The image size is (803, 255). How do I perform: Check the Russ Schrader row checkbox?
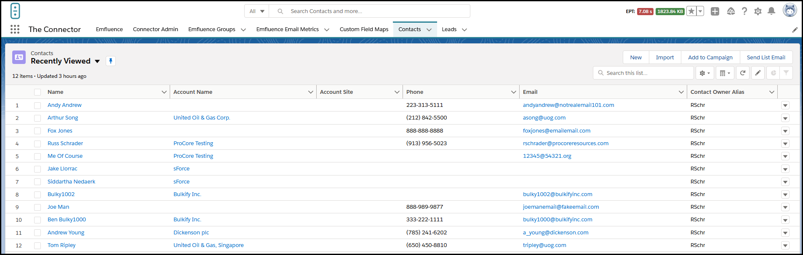tap(37, 144)
